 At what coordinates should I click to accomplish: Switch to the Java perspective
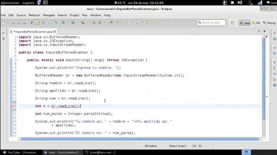pyautogui.click(x=245, y=23)
